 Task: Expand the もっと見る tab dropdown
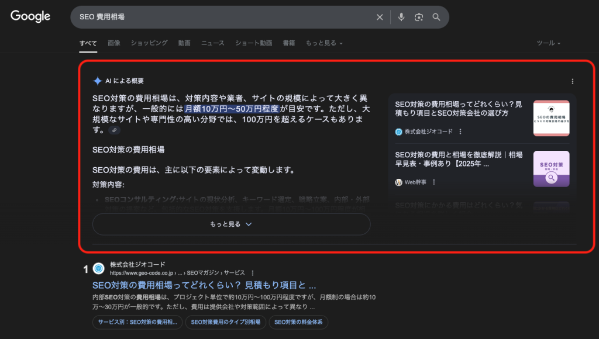pos(324,43)
